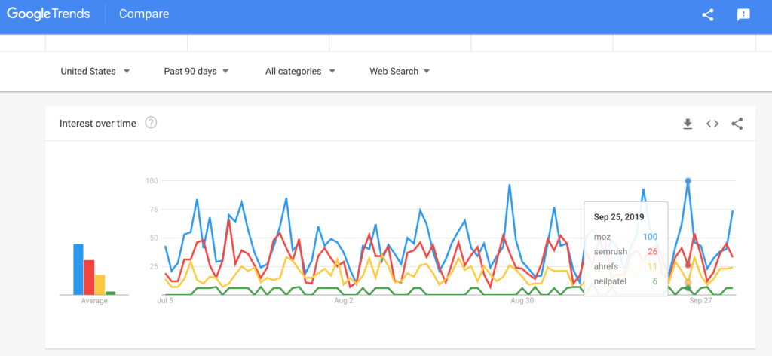Download Interest over time data as CSV
Viewport: 772px width, 356px height.
point(688,124)
